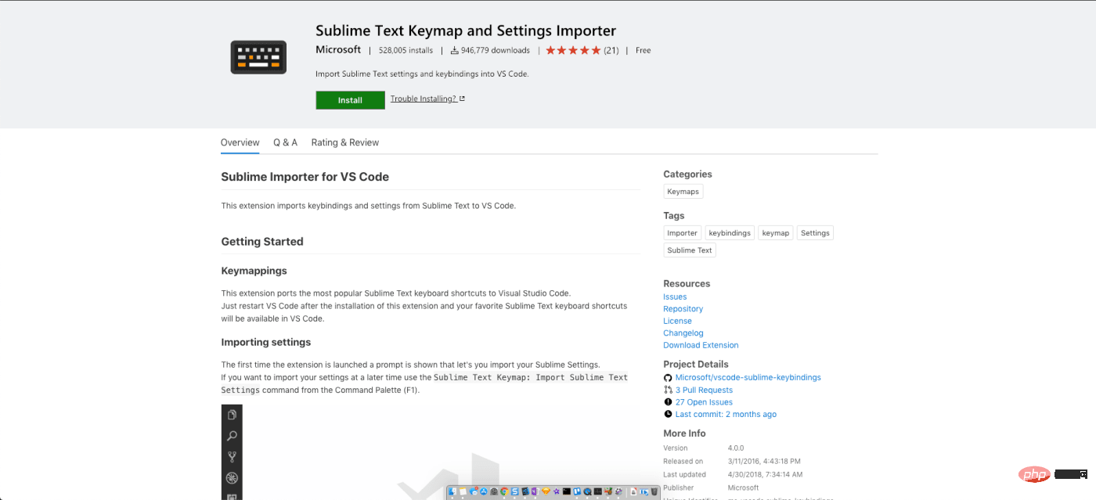Click the Free price label
The height and width of the screenshot is (500, 1096).
pos(643,50)
